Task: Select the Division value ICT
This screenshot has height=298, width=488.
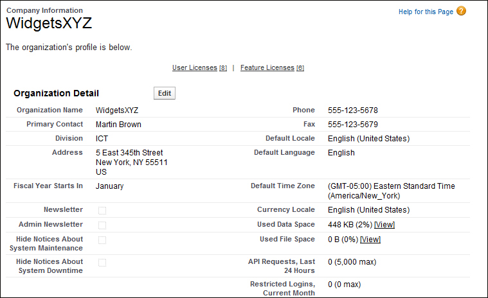Action: click(x=102, y=139)
